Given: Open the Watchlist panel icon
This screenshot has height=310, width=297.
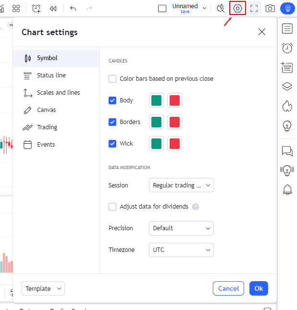Looking at the screenshot, I should click(x=287, y=29).
